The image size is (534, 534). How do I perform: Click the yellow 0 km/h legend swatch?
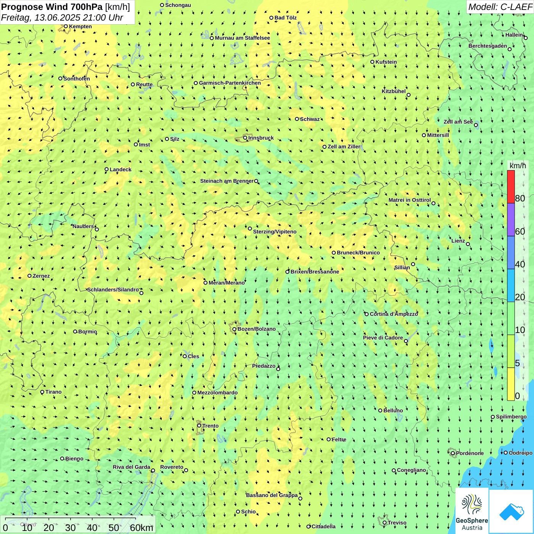click(x=511, y=384)
